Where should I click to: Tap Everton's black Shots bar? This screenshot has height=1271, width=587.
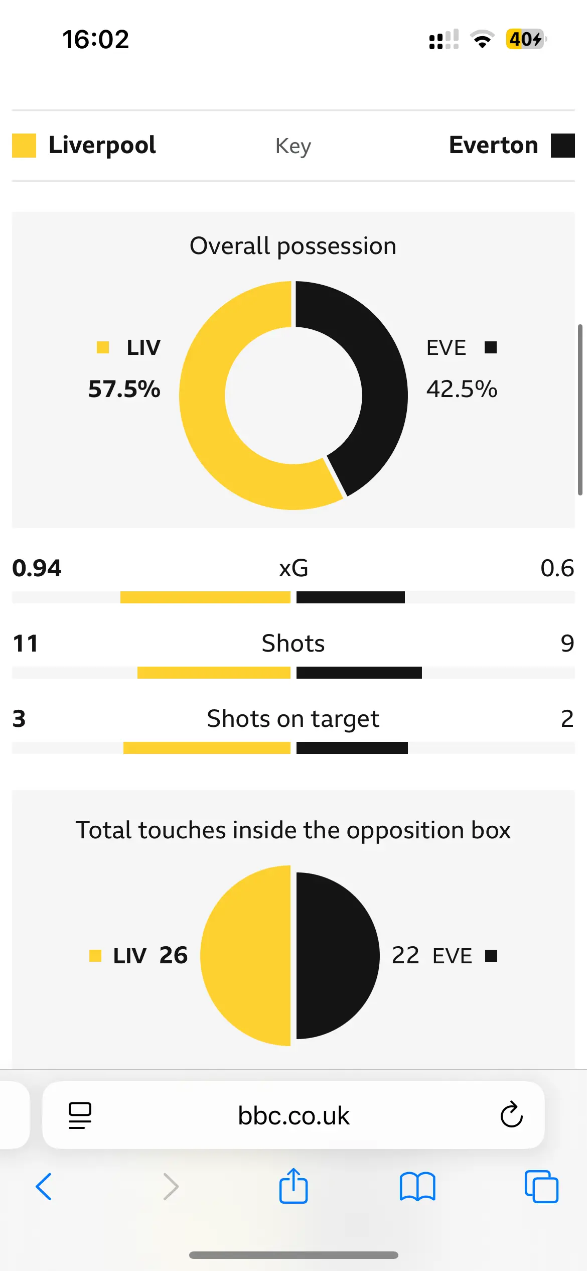click(x=359, y=673)
